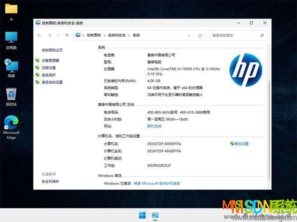The height and width of the screenshot is (222, 297).
Task: Go back with the back arrow
Action: click(x=39, y=35)
